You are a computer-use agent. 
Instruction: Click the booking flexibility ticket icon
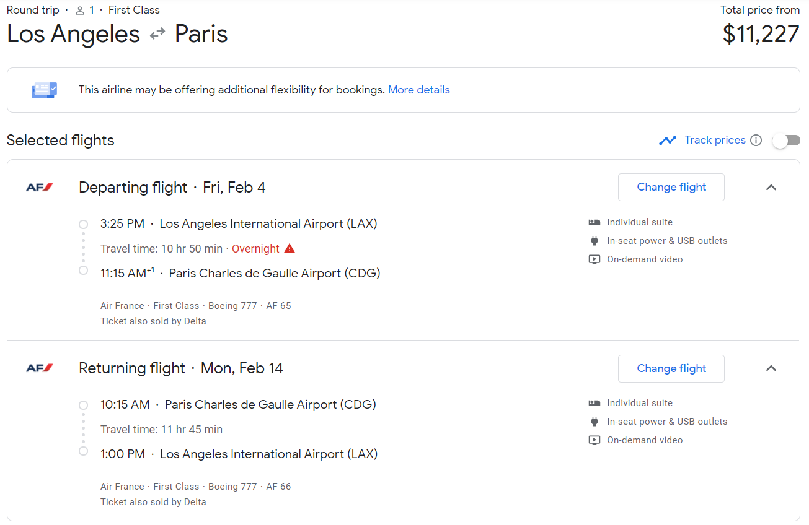click(44, 90)
